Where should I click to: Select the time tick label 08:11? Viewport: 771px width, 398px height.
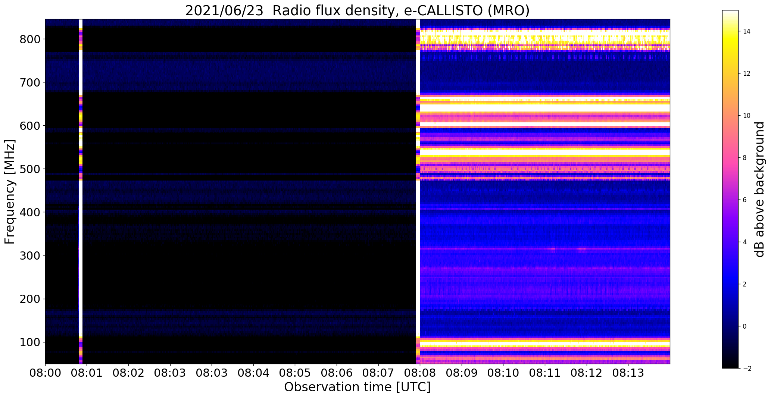(545, 373)
